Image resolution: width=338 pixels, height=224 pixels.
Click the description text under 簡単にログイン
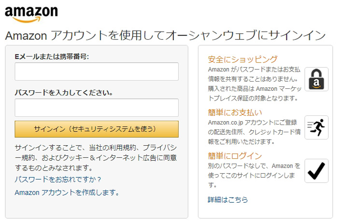click(254, 175)
